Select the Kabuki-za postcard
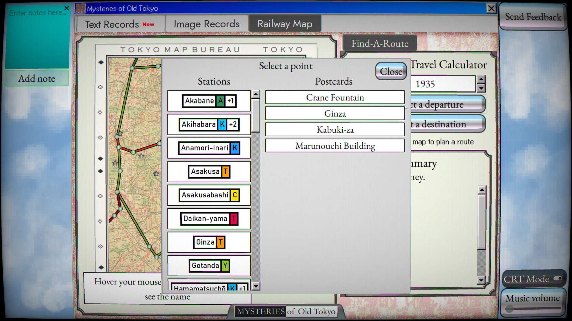 [x=335, y=130]
